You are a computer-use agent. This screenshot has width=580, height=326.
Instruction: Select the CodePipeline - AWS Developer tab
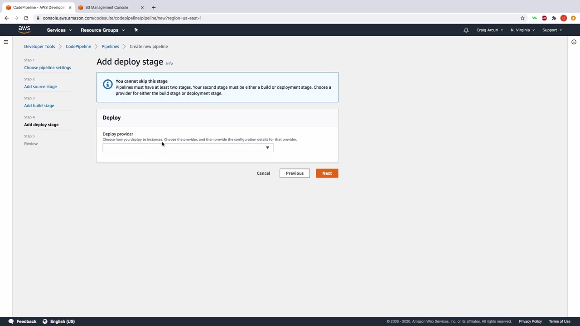pyautogui.click(x=39, y=7)
